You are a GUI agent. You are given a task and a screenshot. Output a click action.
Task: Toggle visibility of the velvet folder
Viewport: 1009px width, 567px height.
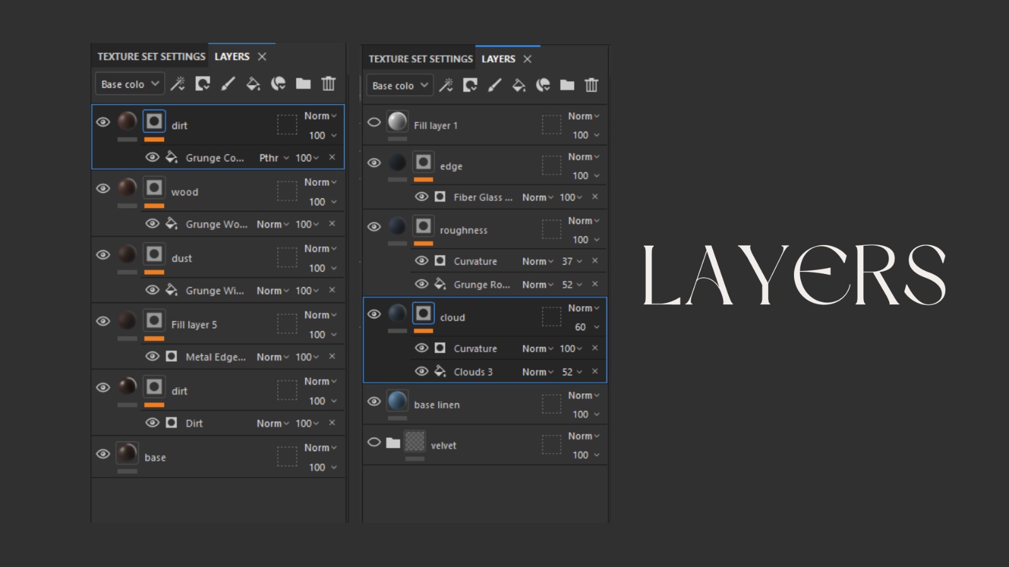coord(374,442)
